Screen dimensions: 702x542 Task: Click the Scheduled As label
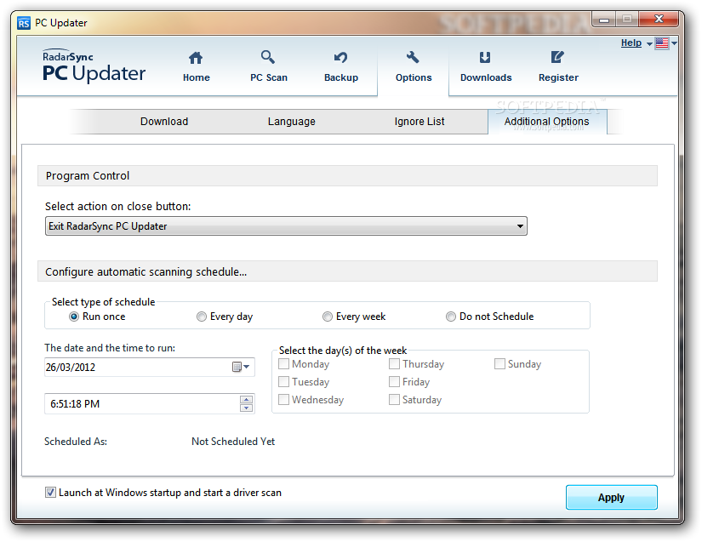click(x=76, y=442)
